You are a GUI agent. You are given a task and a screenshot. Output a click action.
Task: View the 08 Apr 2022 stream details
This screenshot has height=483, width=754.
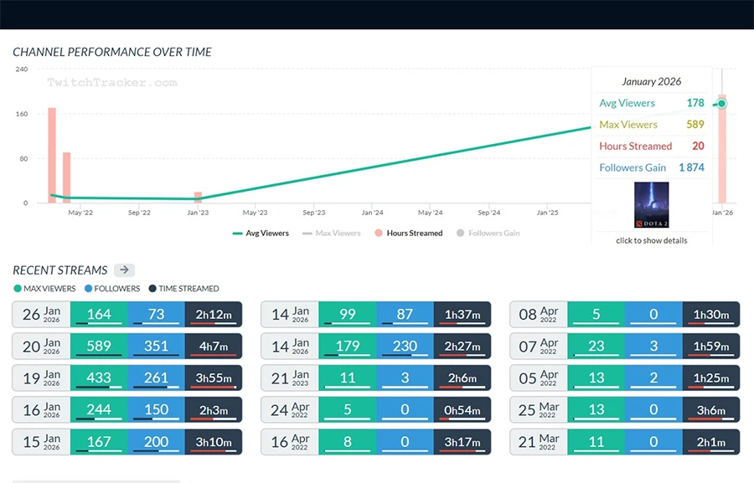pyautogui.click(x=539, y=315)
